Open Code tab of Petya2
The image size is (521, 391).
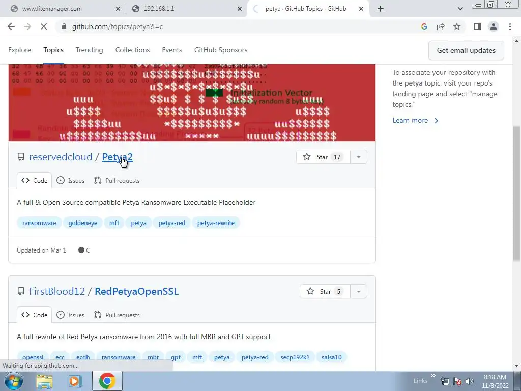(x=34, y=181)
